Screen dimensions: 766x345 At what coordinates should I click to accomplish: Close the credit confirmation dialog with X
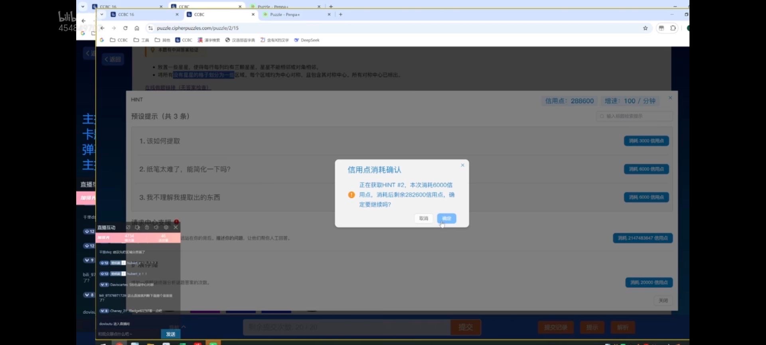point(462,165)
